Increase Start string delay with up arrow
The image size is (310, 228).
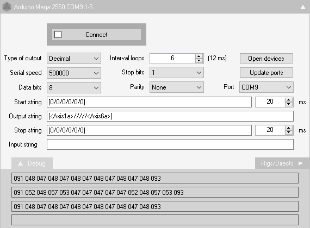(x=289, y=100)
